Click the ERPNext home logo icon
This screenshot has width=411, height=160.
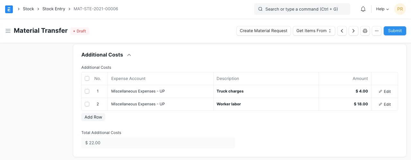pos(9,9)
